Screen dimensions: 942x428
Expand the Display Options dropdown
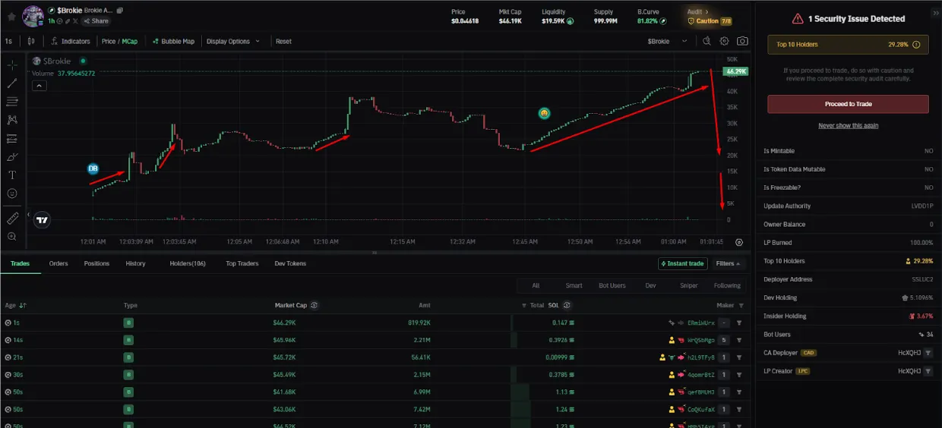tap(233, 41)
